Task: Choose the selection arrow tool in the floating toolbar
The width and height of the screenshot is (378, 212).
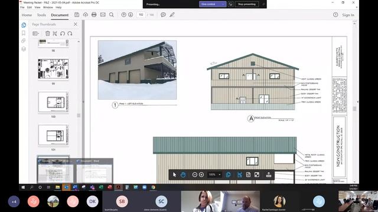Action: click(x=175, y=175)
